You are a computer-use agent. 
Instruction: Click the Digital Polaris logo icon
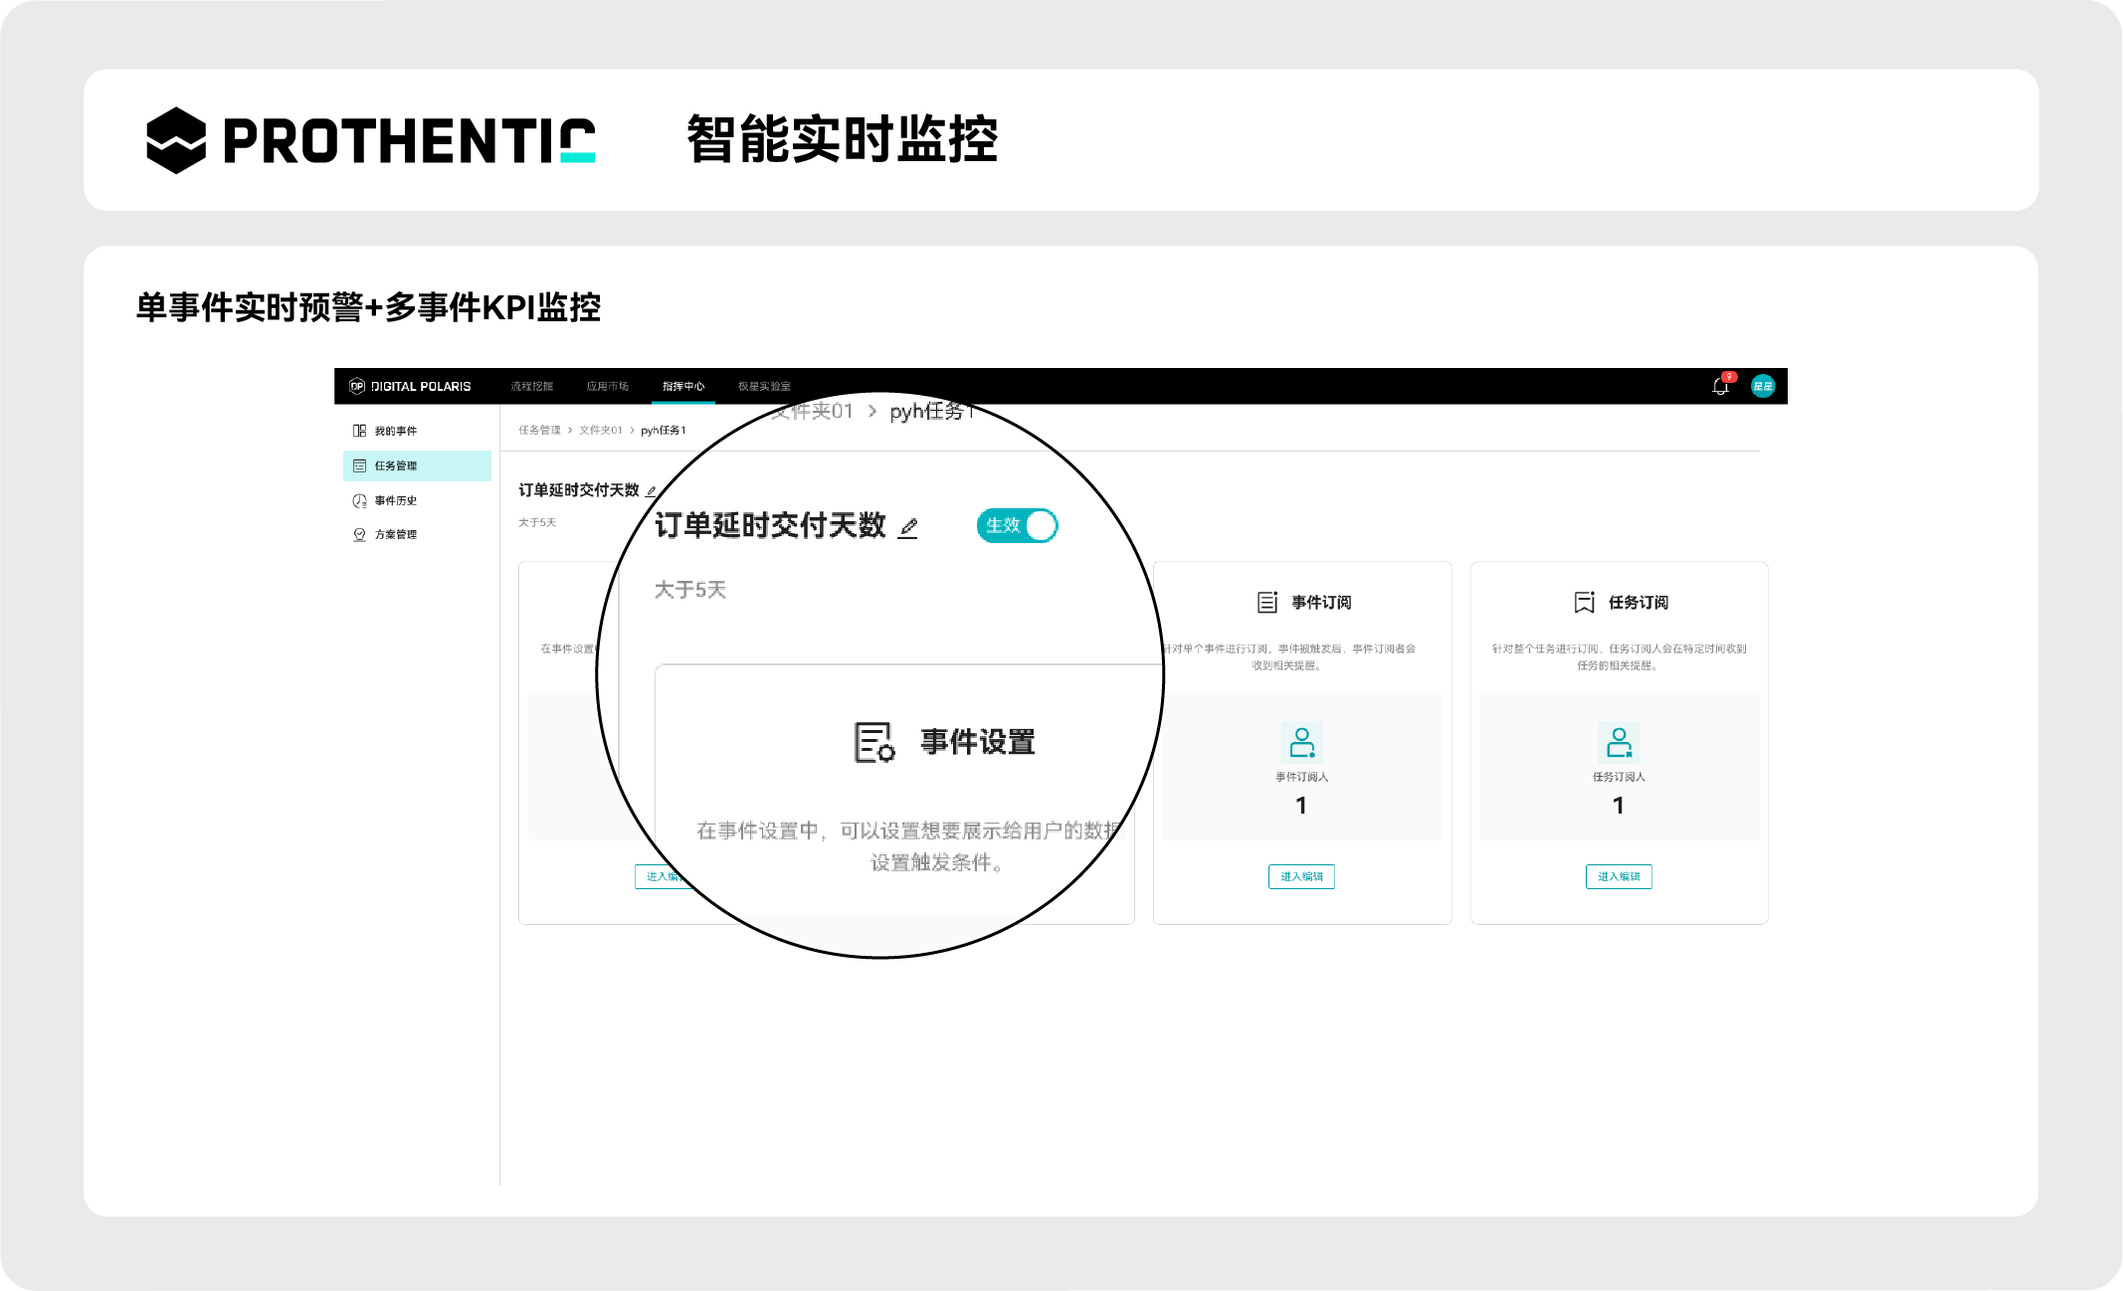tap(357, 386)
